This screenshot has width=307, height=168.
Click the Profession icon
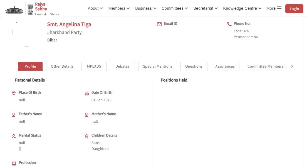pyautogui.click(x=14, y=164)
